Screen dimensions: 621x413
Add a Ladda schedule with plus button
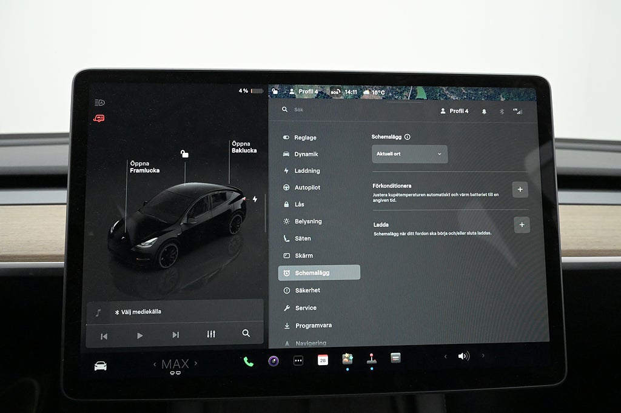(x=522, y=225)
